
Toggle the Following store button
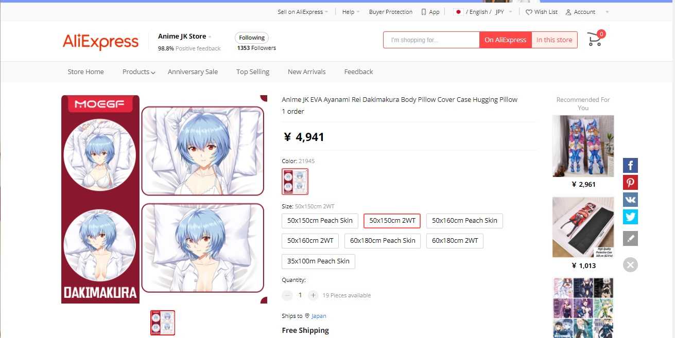pos(252,38)
